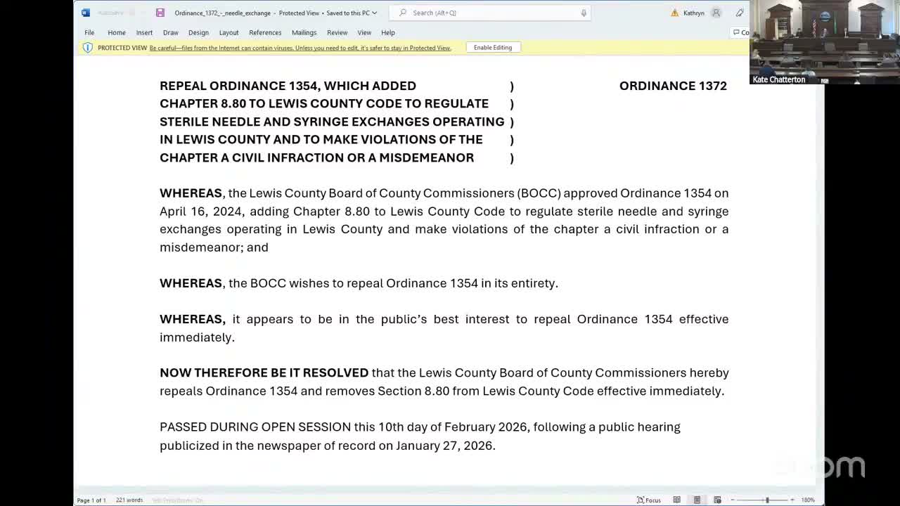The height and width of the screenshot is (506, 900).
Task: Click the Kate Chatterton video thumbnail
Action: tap(825, 42)
